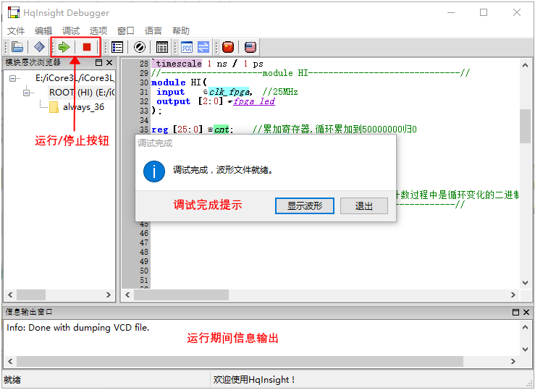535x390 pixels.
Task: Click the blue diamond toolbar icon
Action: tap(39, 47)
